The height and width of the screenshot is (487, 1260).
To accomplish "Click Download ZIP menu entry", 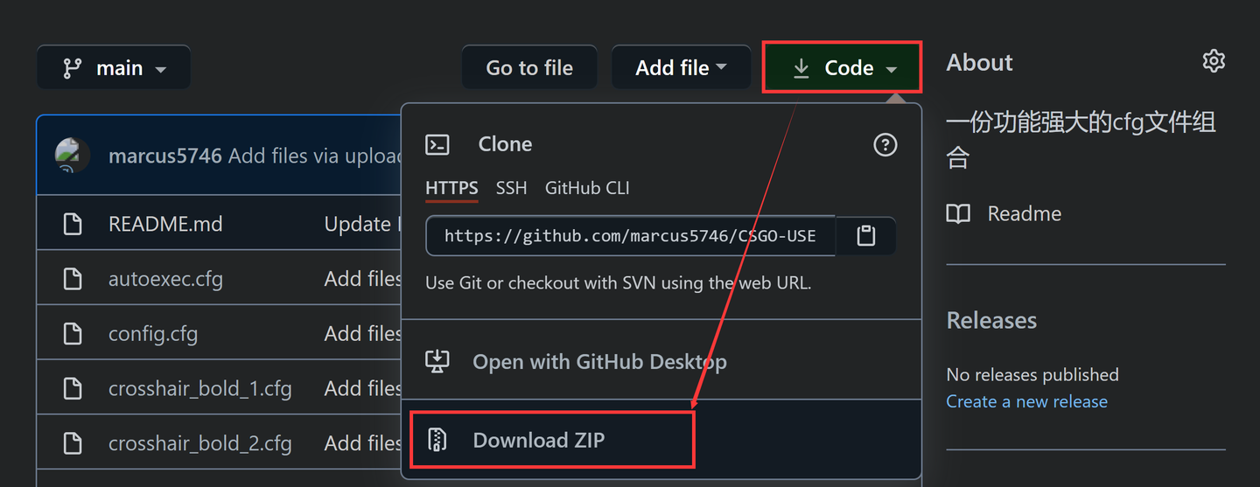I will click(538, 440).
